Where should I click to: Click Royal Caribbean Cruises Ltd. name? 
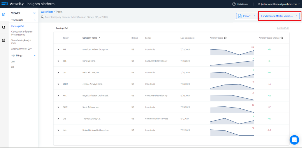click(96, 96)
